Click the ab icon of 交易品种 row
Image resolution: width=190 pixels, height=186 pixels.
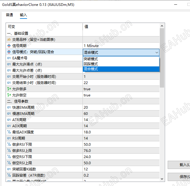[x=9, y=39]
